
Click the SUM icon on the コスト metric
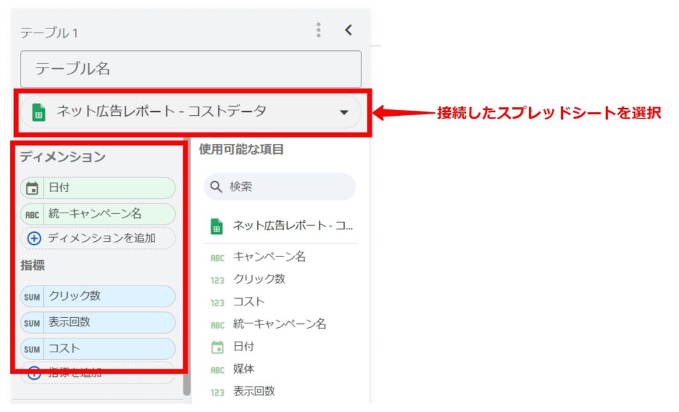(32, 349)
